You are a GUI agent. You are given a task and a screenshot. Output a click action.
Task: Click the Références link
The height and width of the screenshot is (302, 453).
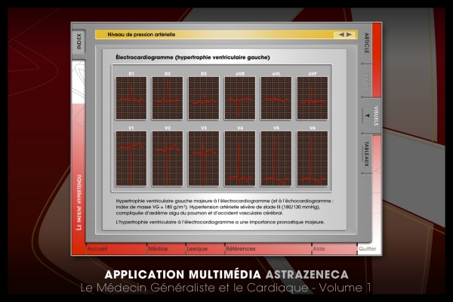click(240, 248)
